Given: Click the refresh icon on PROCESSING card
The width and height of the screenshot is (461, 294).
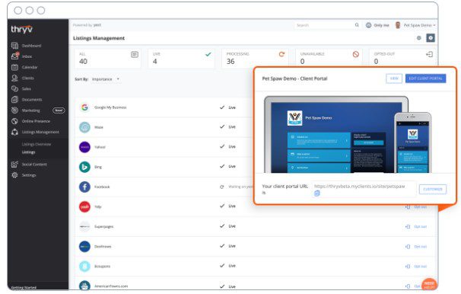Looking at the screenshot, I should [x=282, y=54].
